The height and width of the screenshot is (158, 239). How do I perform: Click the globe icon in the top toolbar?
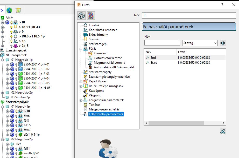pyautogui.click(x=9, y=10)
